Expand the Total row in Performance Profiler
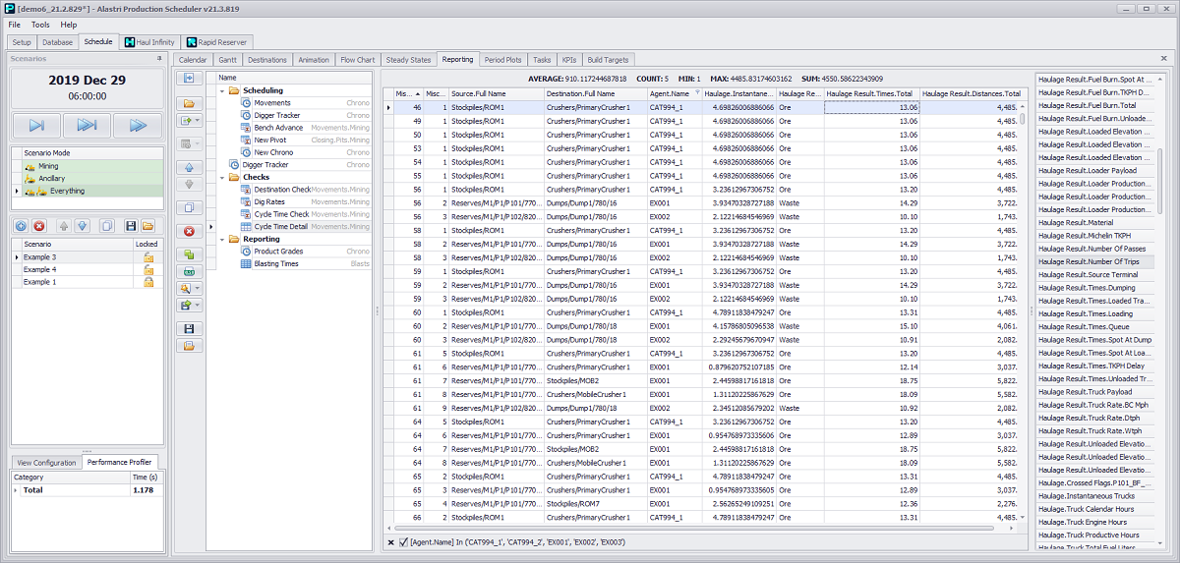 click(x=16, y=489)
